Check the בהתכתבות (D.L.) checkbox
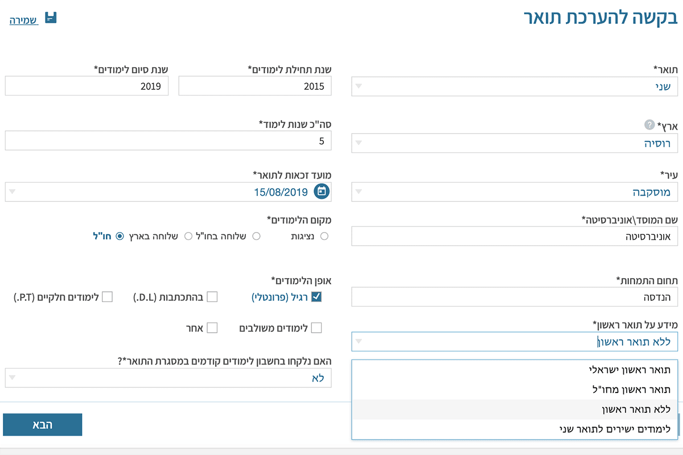683x455 pixels. (212, 296)
